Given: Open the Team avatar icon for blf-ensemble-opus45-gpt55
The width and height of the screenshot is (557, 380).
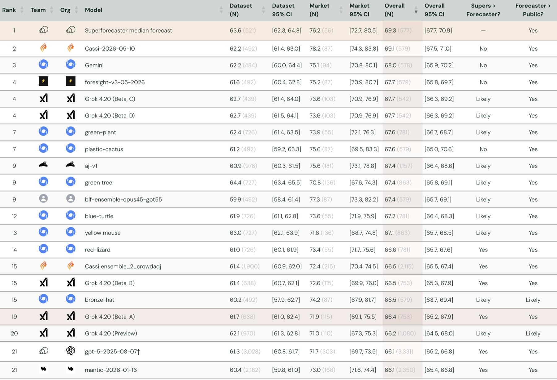Looking at the screenshot, I should [43, 199].
